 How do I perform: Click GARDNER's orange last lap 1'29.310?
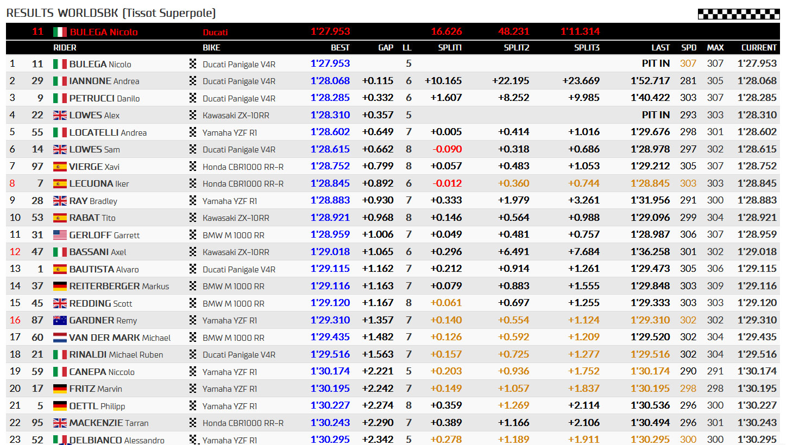(x=650, y=320)
